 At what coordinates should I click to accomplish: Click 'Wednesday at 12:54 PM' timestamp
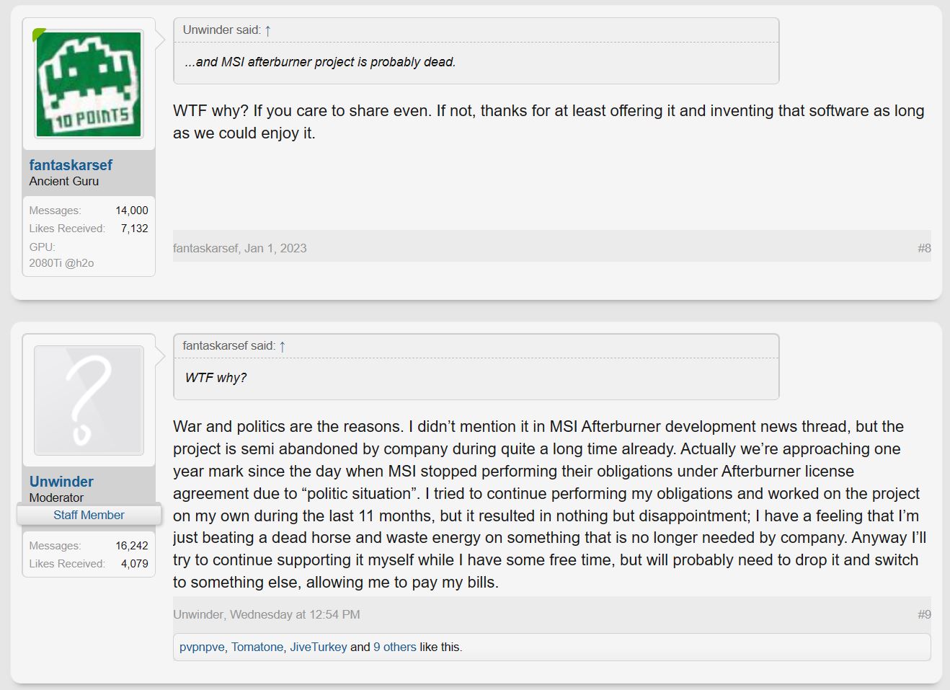click(295, 614)
